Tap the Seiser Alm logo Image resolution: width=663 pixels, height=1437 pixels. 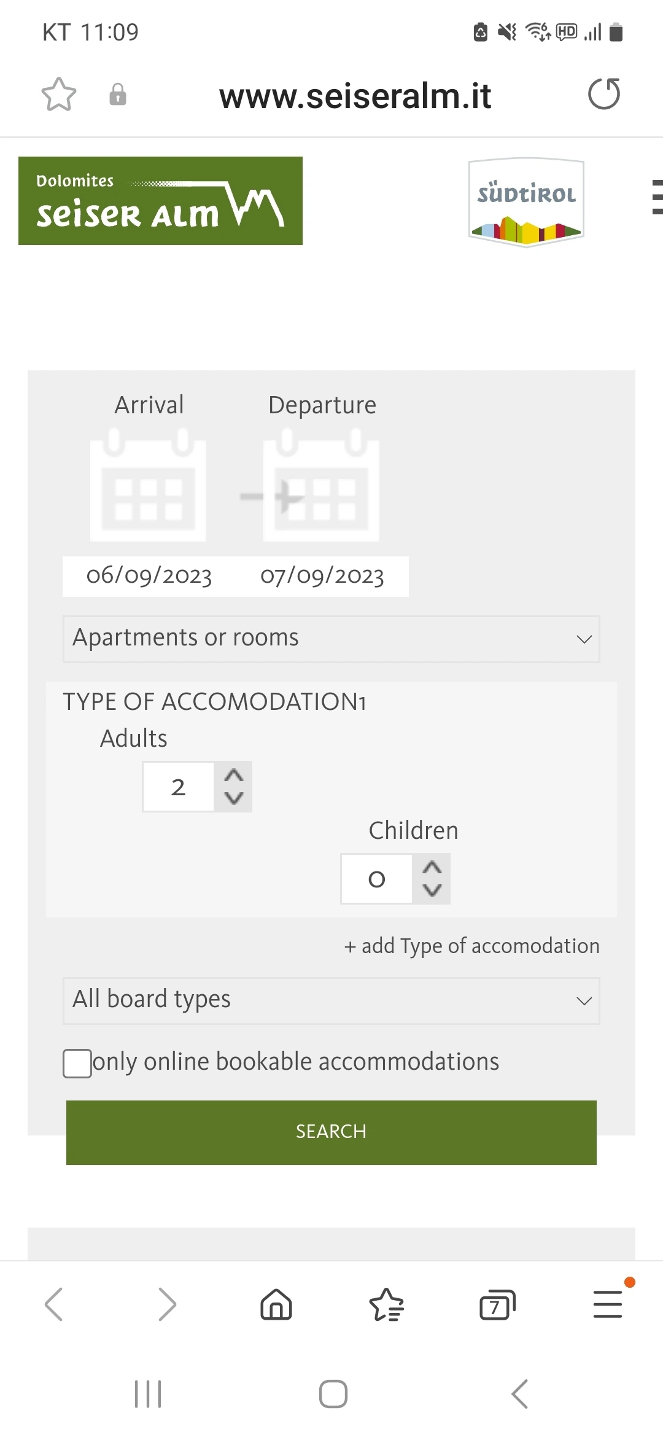point(160,201)
